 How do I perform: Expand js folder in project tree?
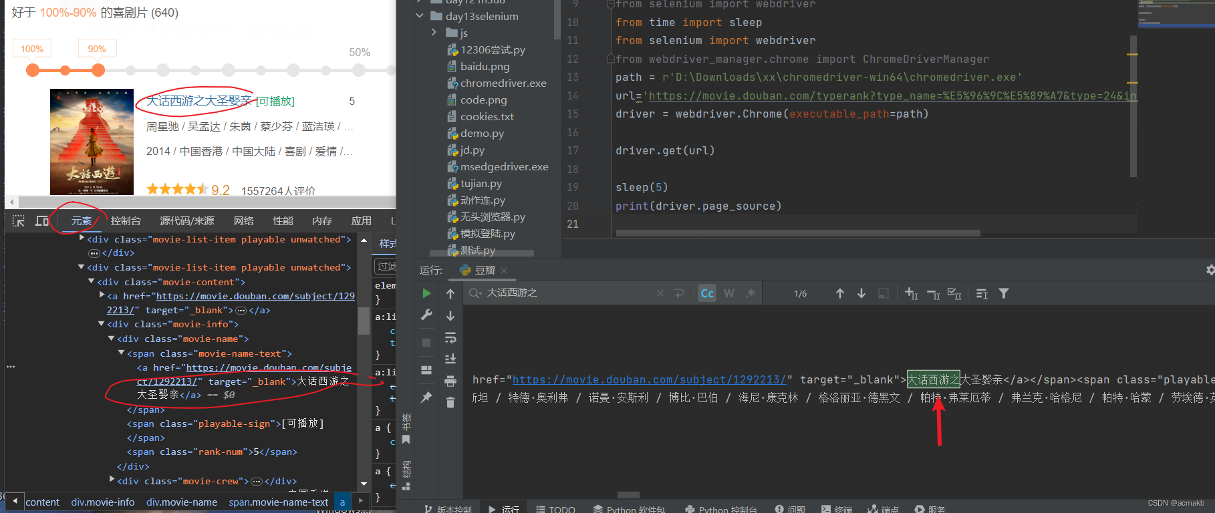click(x=434, y=32)
